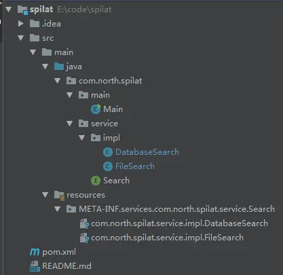Click the resources folder icon

(x=60, y=195)
